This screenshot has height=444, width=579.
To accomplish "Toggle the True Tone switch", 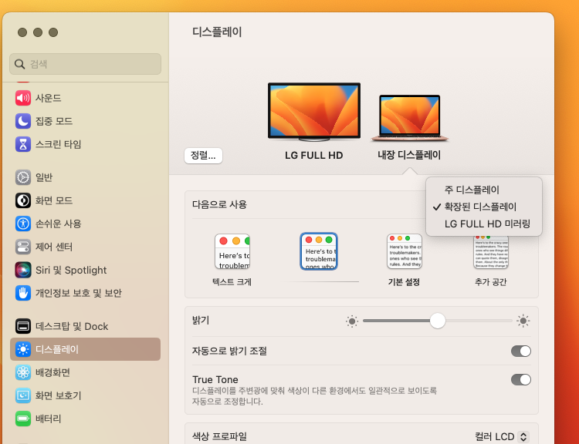I will [x=520, y=379].
